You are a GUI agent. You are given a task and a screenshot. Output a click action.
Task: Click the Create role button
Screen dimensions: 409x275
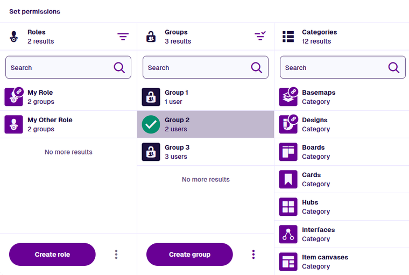52,255
